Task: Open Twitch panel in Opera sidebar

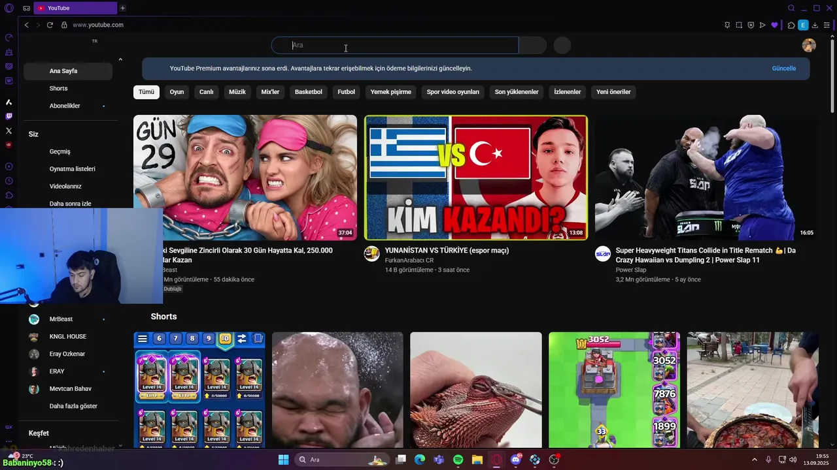Action: coord(9,116)
